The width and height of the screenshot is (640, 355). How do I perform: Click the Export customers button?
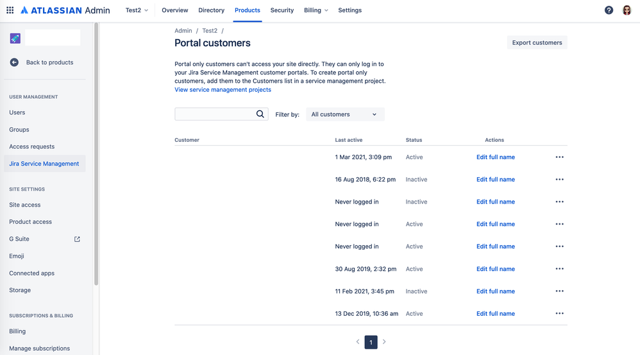coord(537,42)
